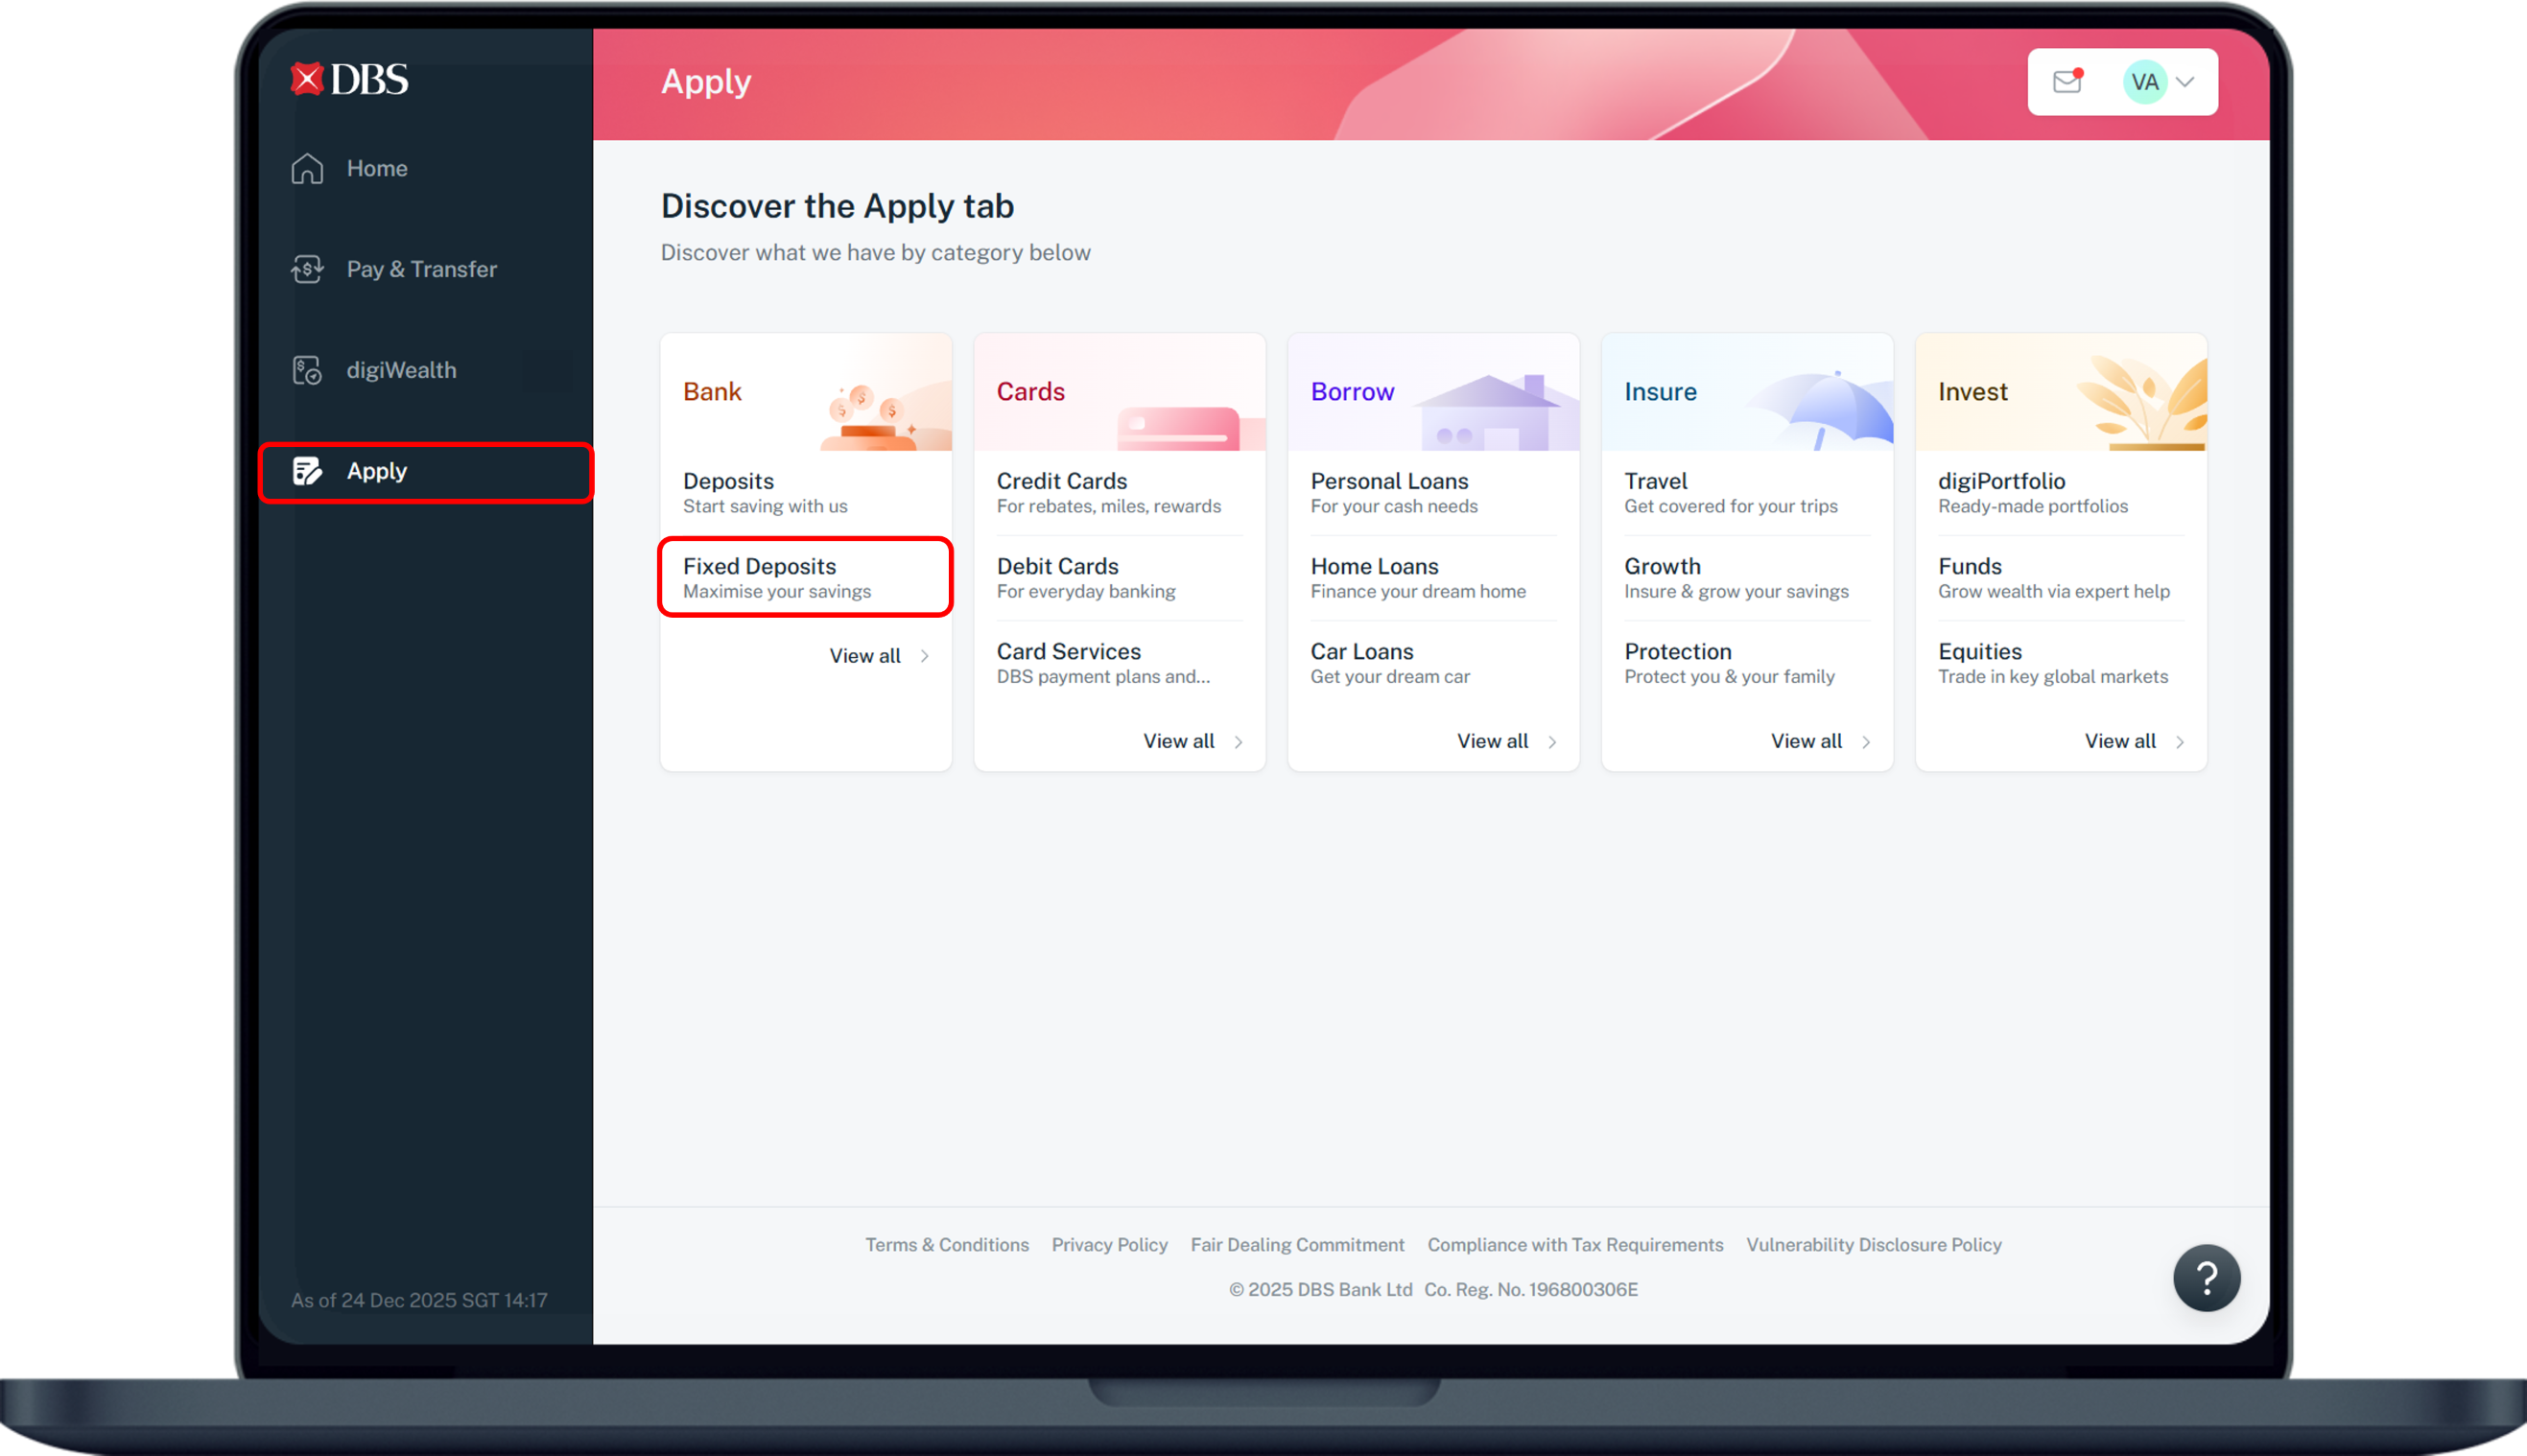Open Personal Loans option
Viewport: 2527px width, 1456px height.
[1433, 493]
